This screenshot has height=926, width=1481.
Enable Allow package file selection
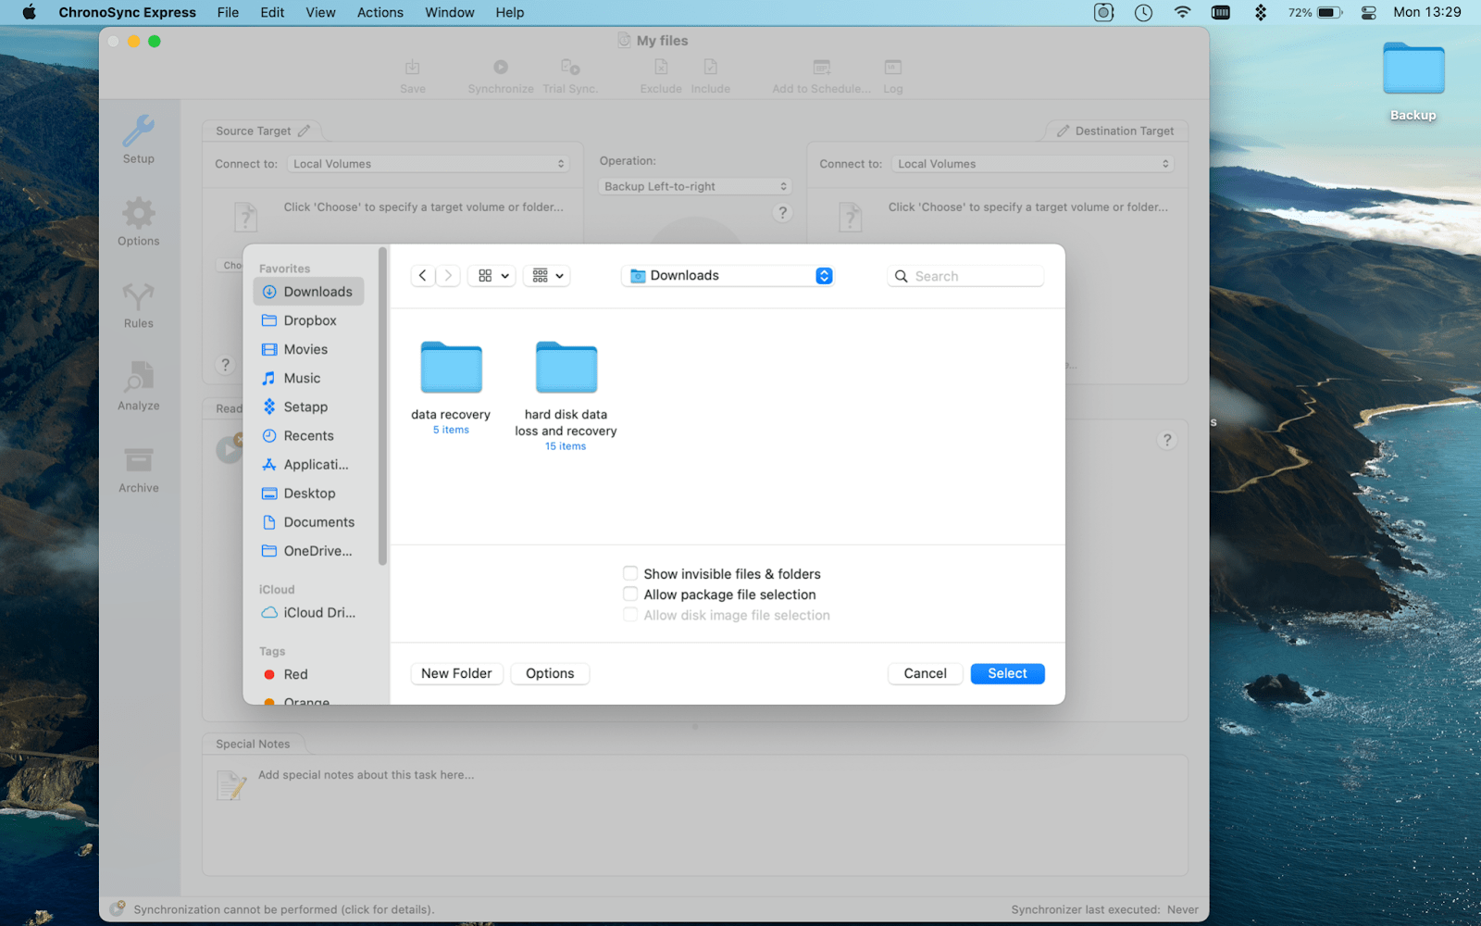coord(630,594)
